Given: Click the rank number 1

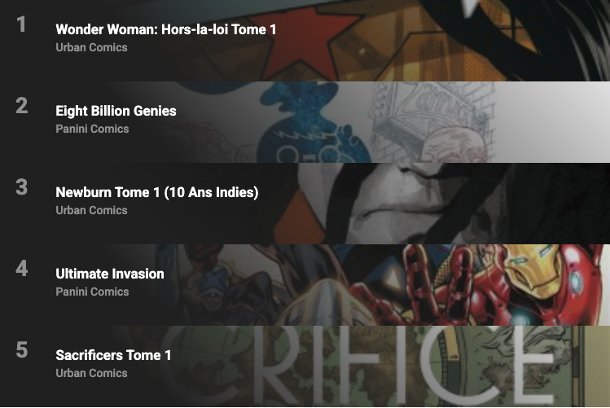Looking at the screenshot, I should click(x=21, y=24).
